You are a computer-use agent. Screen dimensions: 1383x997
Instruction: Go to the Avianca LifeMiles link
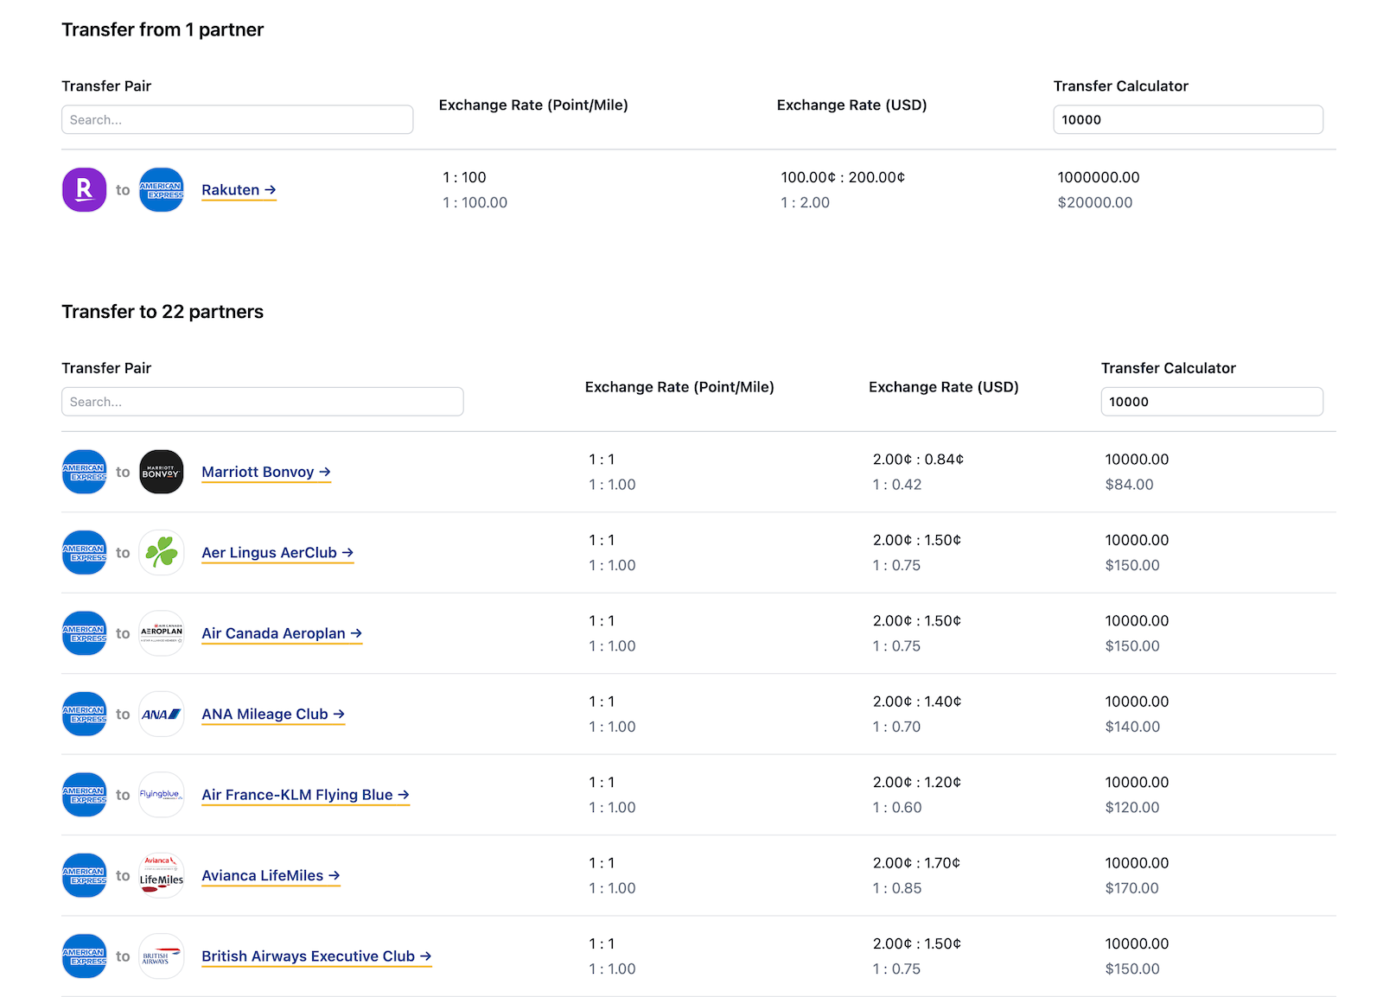[x=271, y=876]
